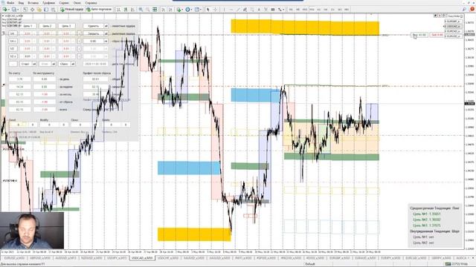Image resolution: width=476 pixels, height=267 pixels.
Task: Expand the Profiles dropdown arrow
Action: 18,10
